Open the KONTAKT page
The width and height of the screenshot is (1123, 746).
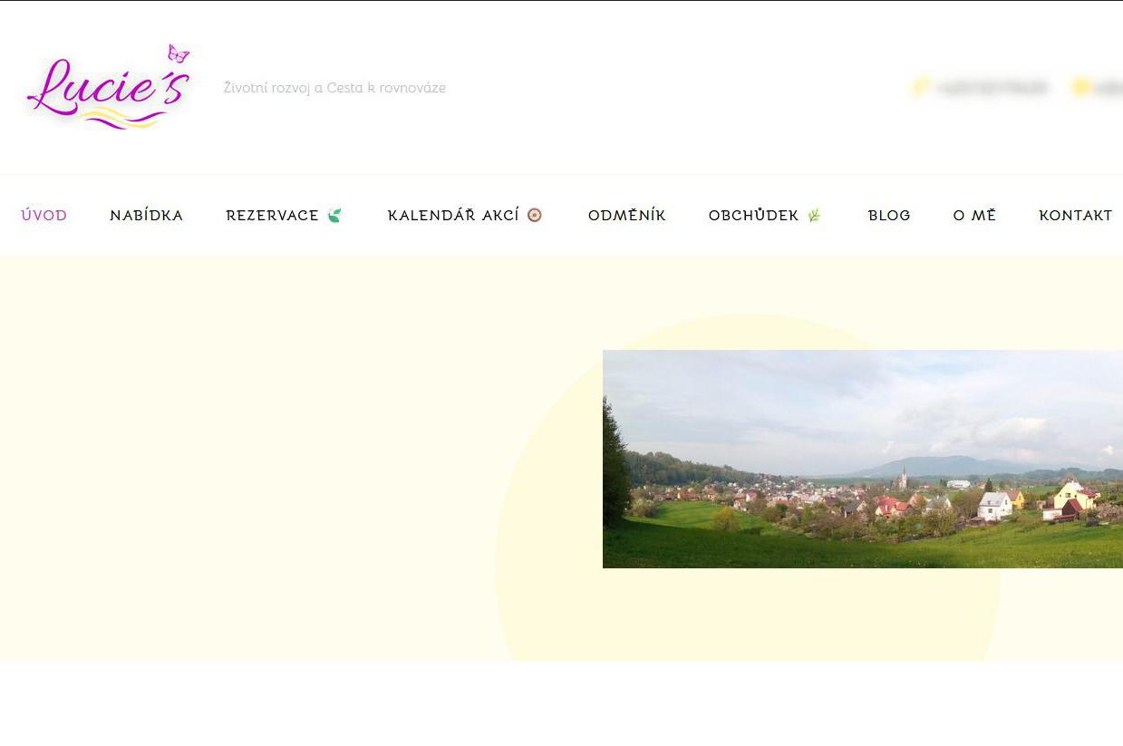pyautogui.click(x=1076, y=216)
